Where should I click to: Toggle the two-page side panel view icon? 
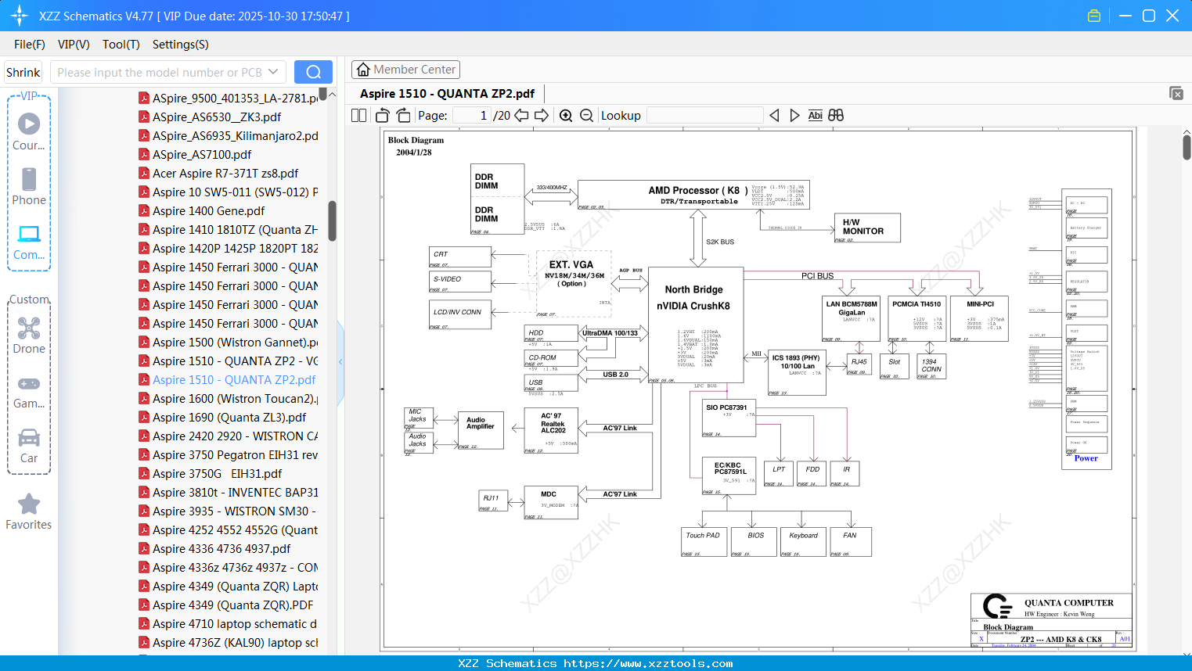tap(358, 115)
